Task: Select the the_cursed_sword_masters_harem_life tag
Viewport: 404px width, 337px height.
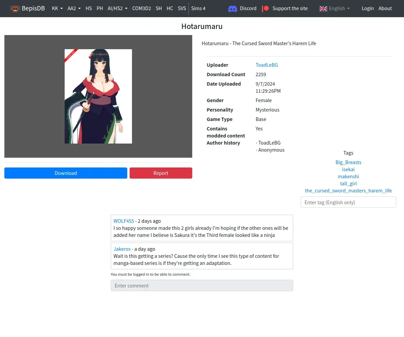Action: [348, 191]
